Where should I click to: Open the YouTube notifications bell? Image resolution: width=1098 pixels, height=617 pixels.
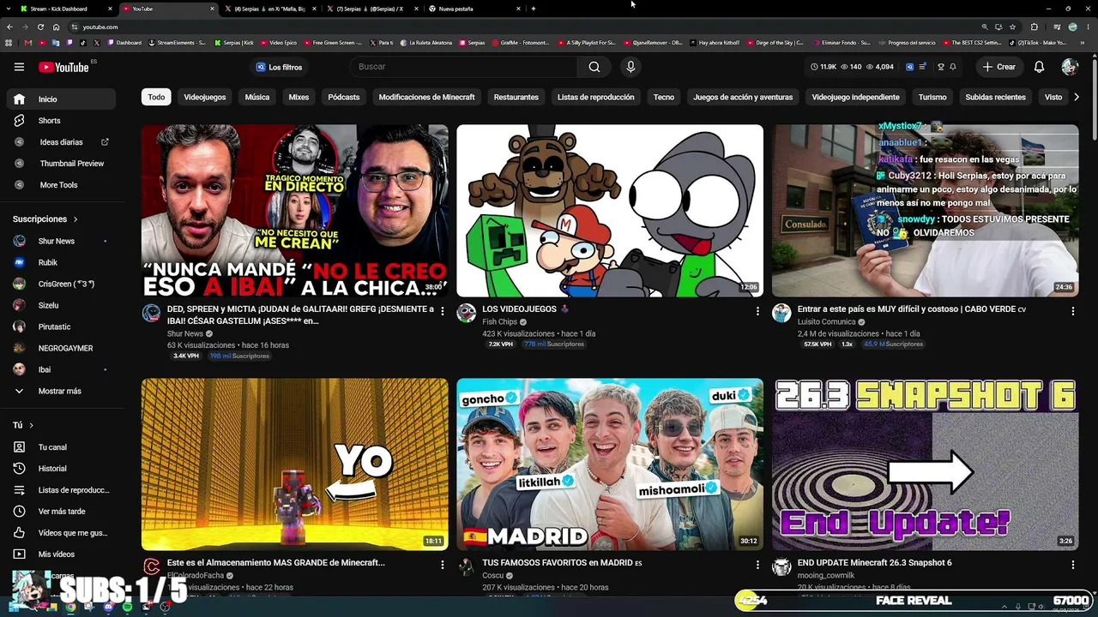(x=1039, y=67)
